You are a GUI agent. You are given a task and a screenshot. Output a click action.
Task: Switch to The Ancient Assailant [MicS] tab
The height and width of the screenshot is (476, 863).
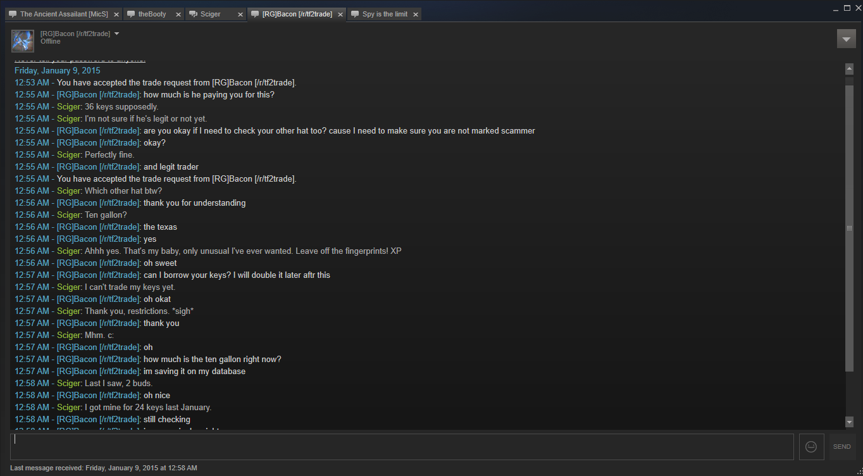coord(64,14)
